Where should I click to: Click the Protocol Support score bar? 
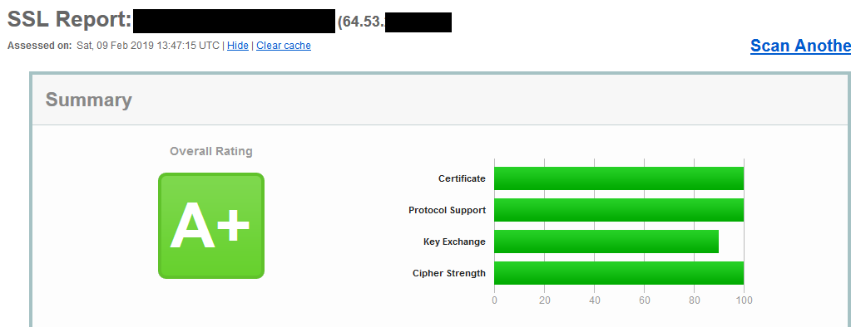(619, 210)
